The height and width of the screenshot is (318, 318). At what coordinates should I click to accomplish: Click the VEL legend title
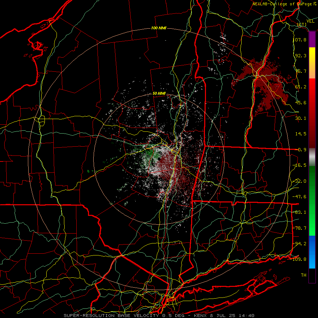click(x=310, y=21)
